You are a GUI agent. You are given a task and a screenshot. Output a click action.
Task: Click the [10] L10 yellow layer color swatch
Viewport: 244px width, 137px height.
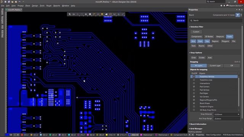coord(107,135)
